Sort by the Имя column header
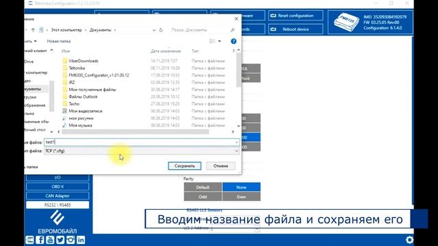Image resolution: width=438 pixels, height=246 pixels. point(66,51)
